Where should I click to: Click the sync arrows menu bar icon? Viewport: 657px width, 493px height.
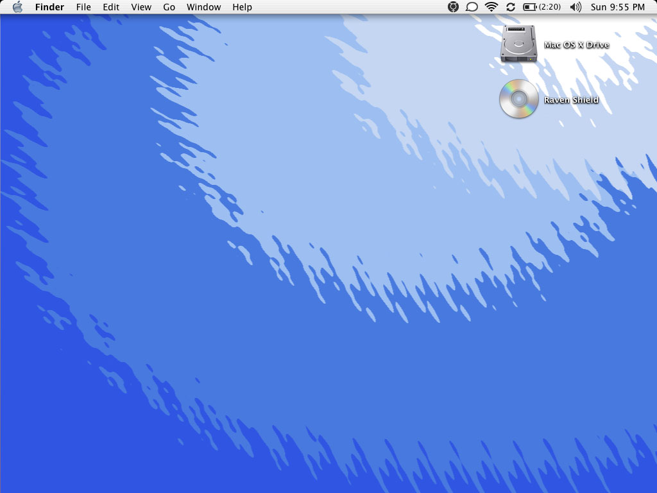click(x=510, y=7)
